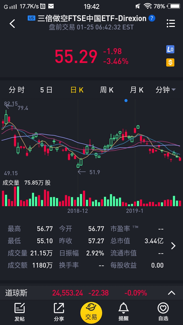Tap the 2019-1 date label on chart

135,211
